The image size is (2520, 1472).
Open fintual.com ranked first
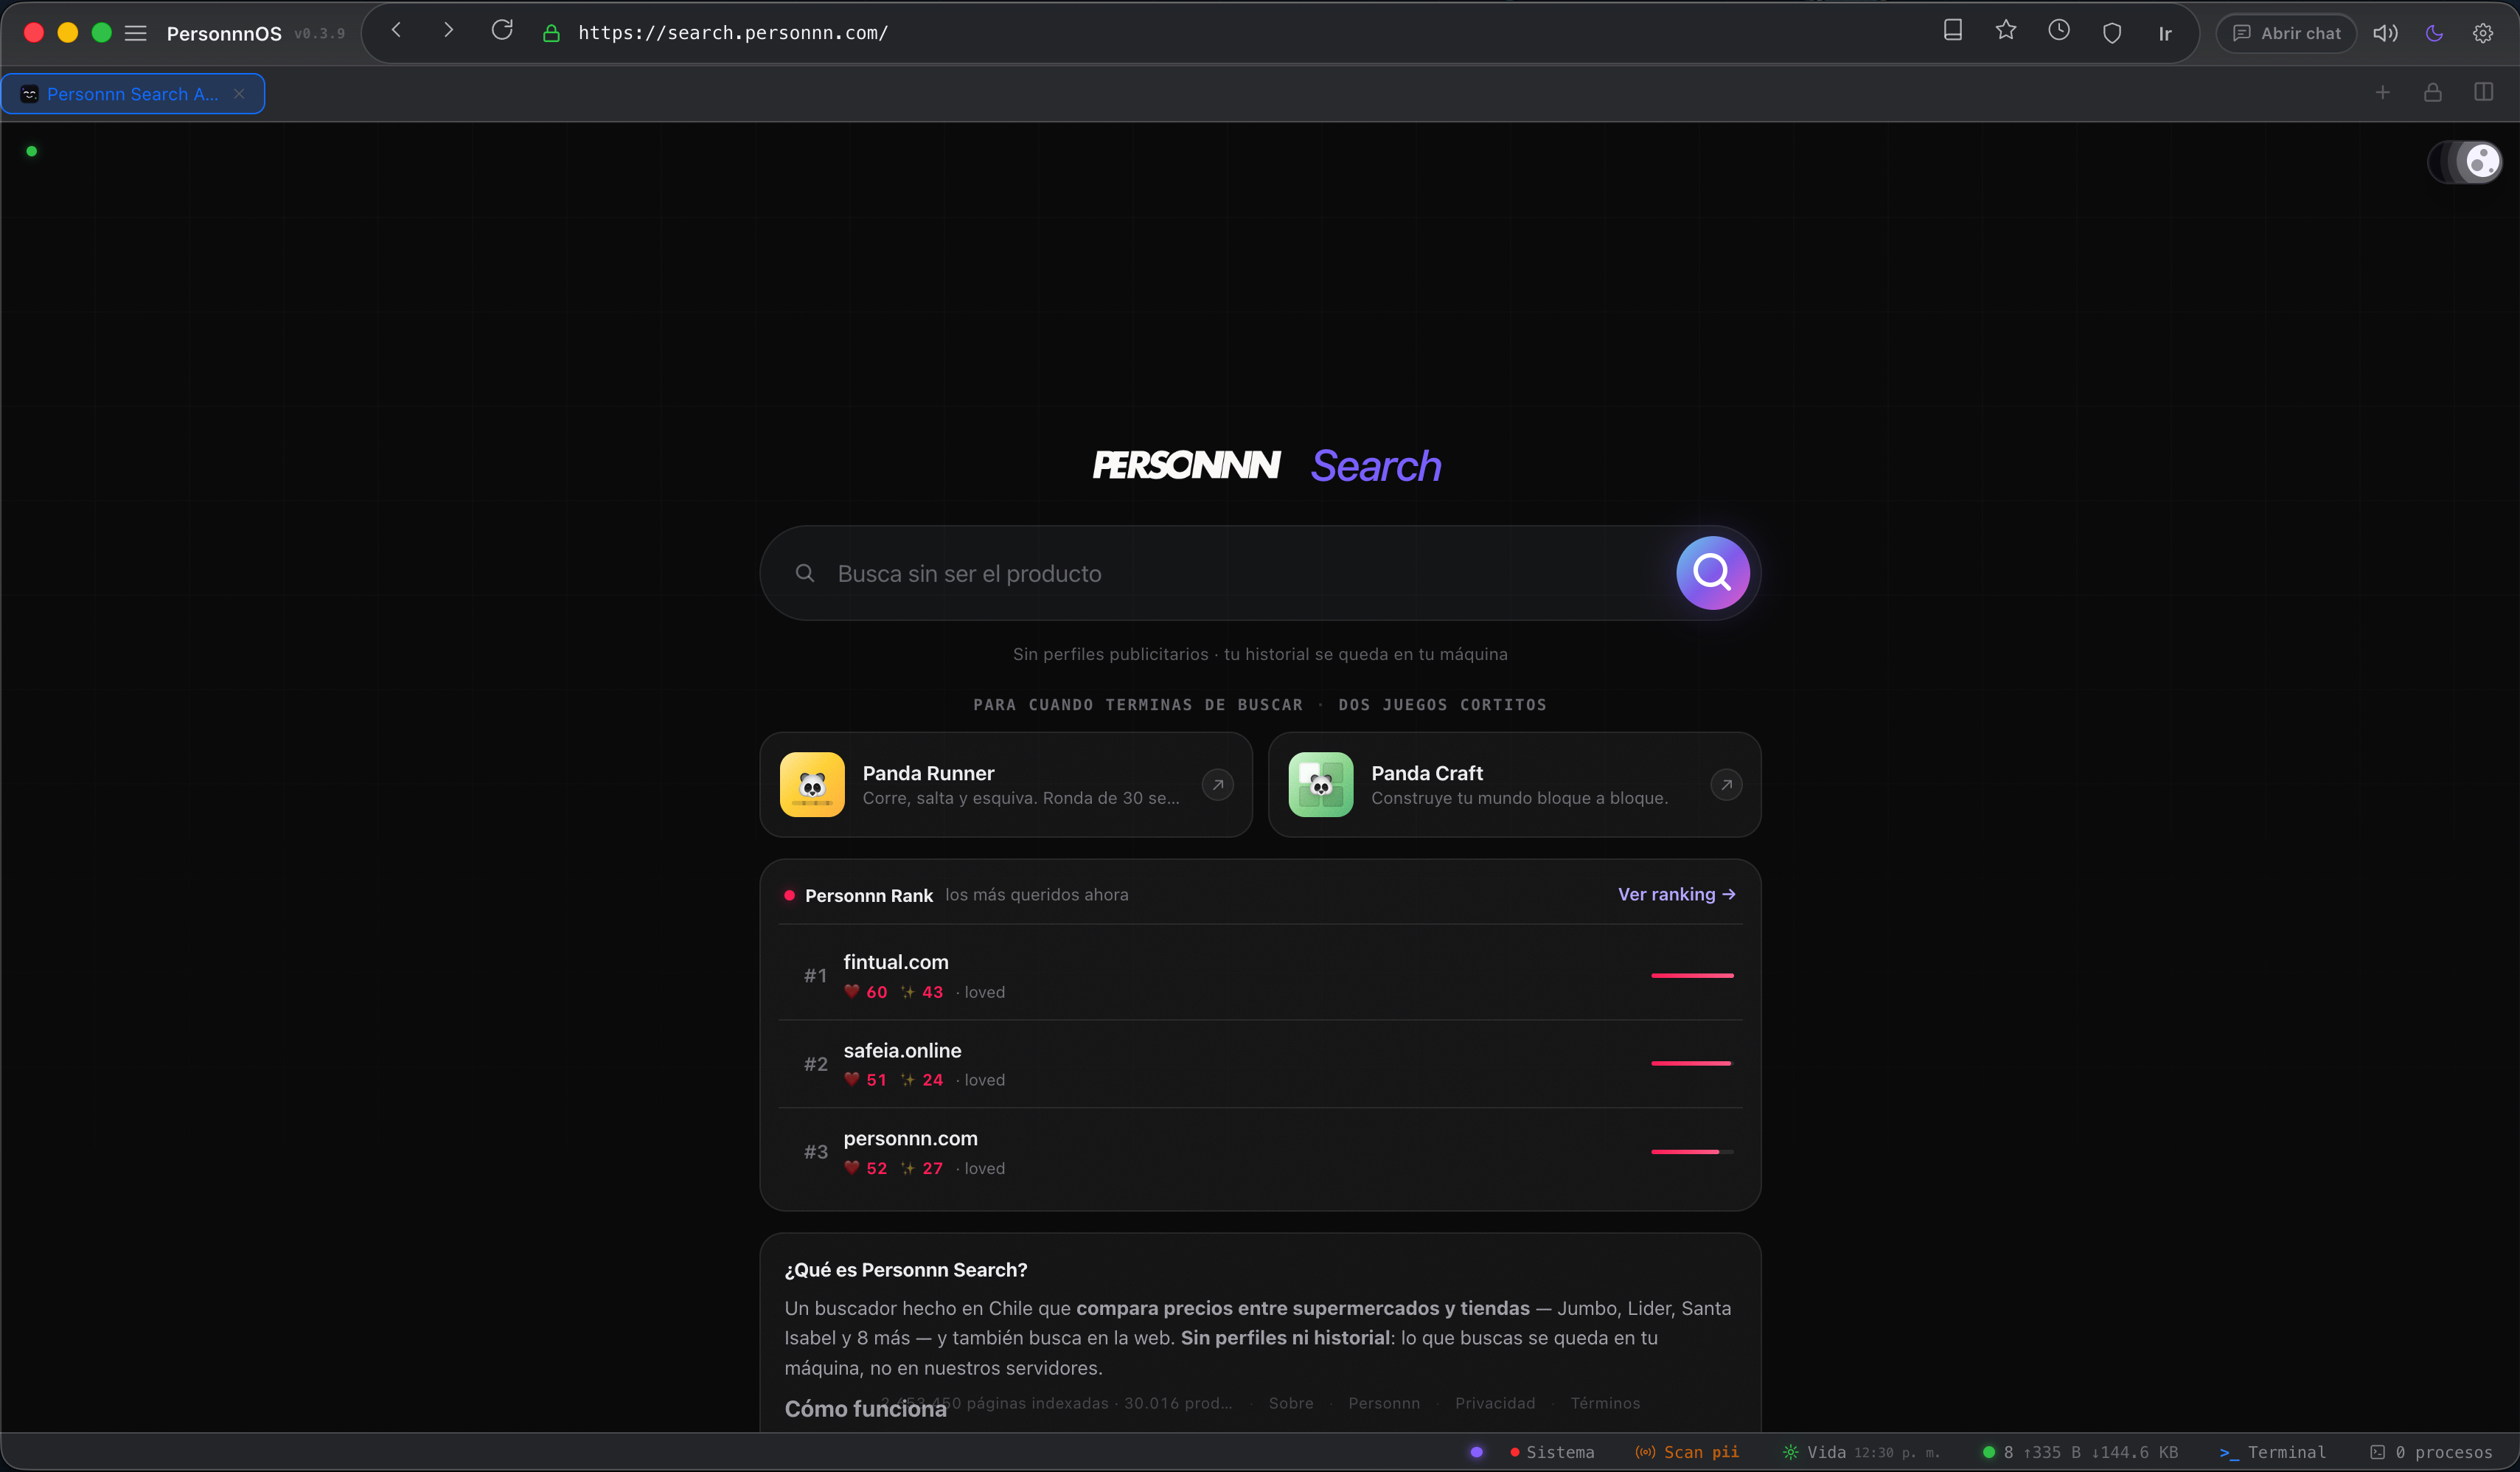click(1260, 975)
